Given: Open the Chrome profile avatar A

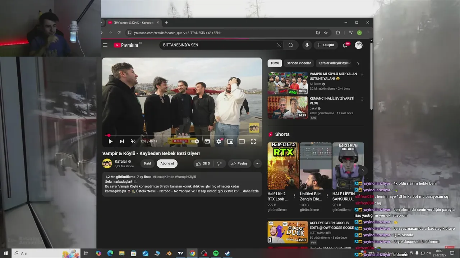Looking at the screenshot, I should point(359,33).
